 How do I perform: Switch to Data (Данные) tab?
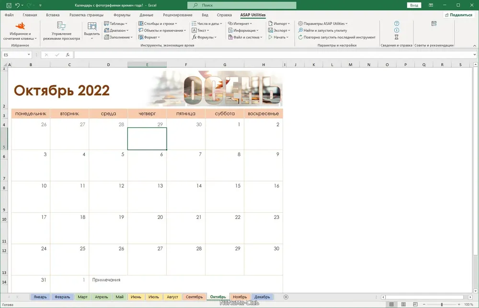(x=146, y=15)
